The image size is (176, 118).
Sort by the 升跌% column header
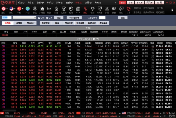(x=34, y=43)
